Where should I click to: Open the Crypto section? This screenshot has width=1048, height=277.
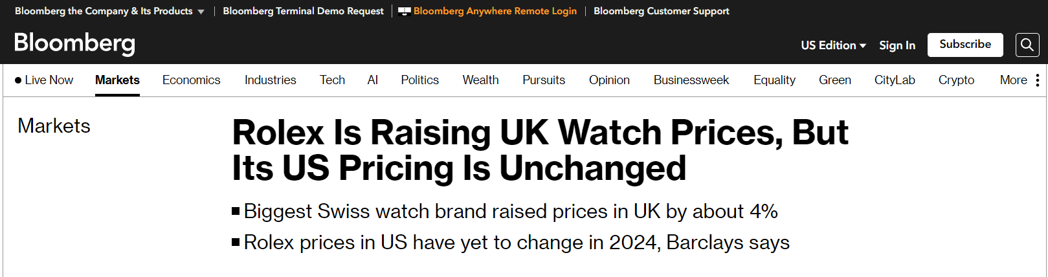coord(956,80)
